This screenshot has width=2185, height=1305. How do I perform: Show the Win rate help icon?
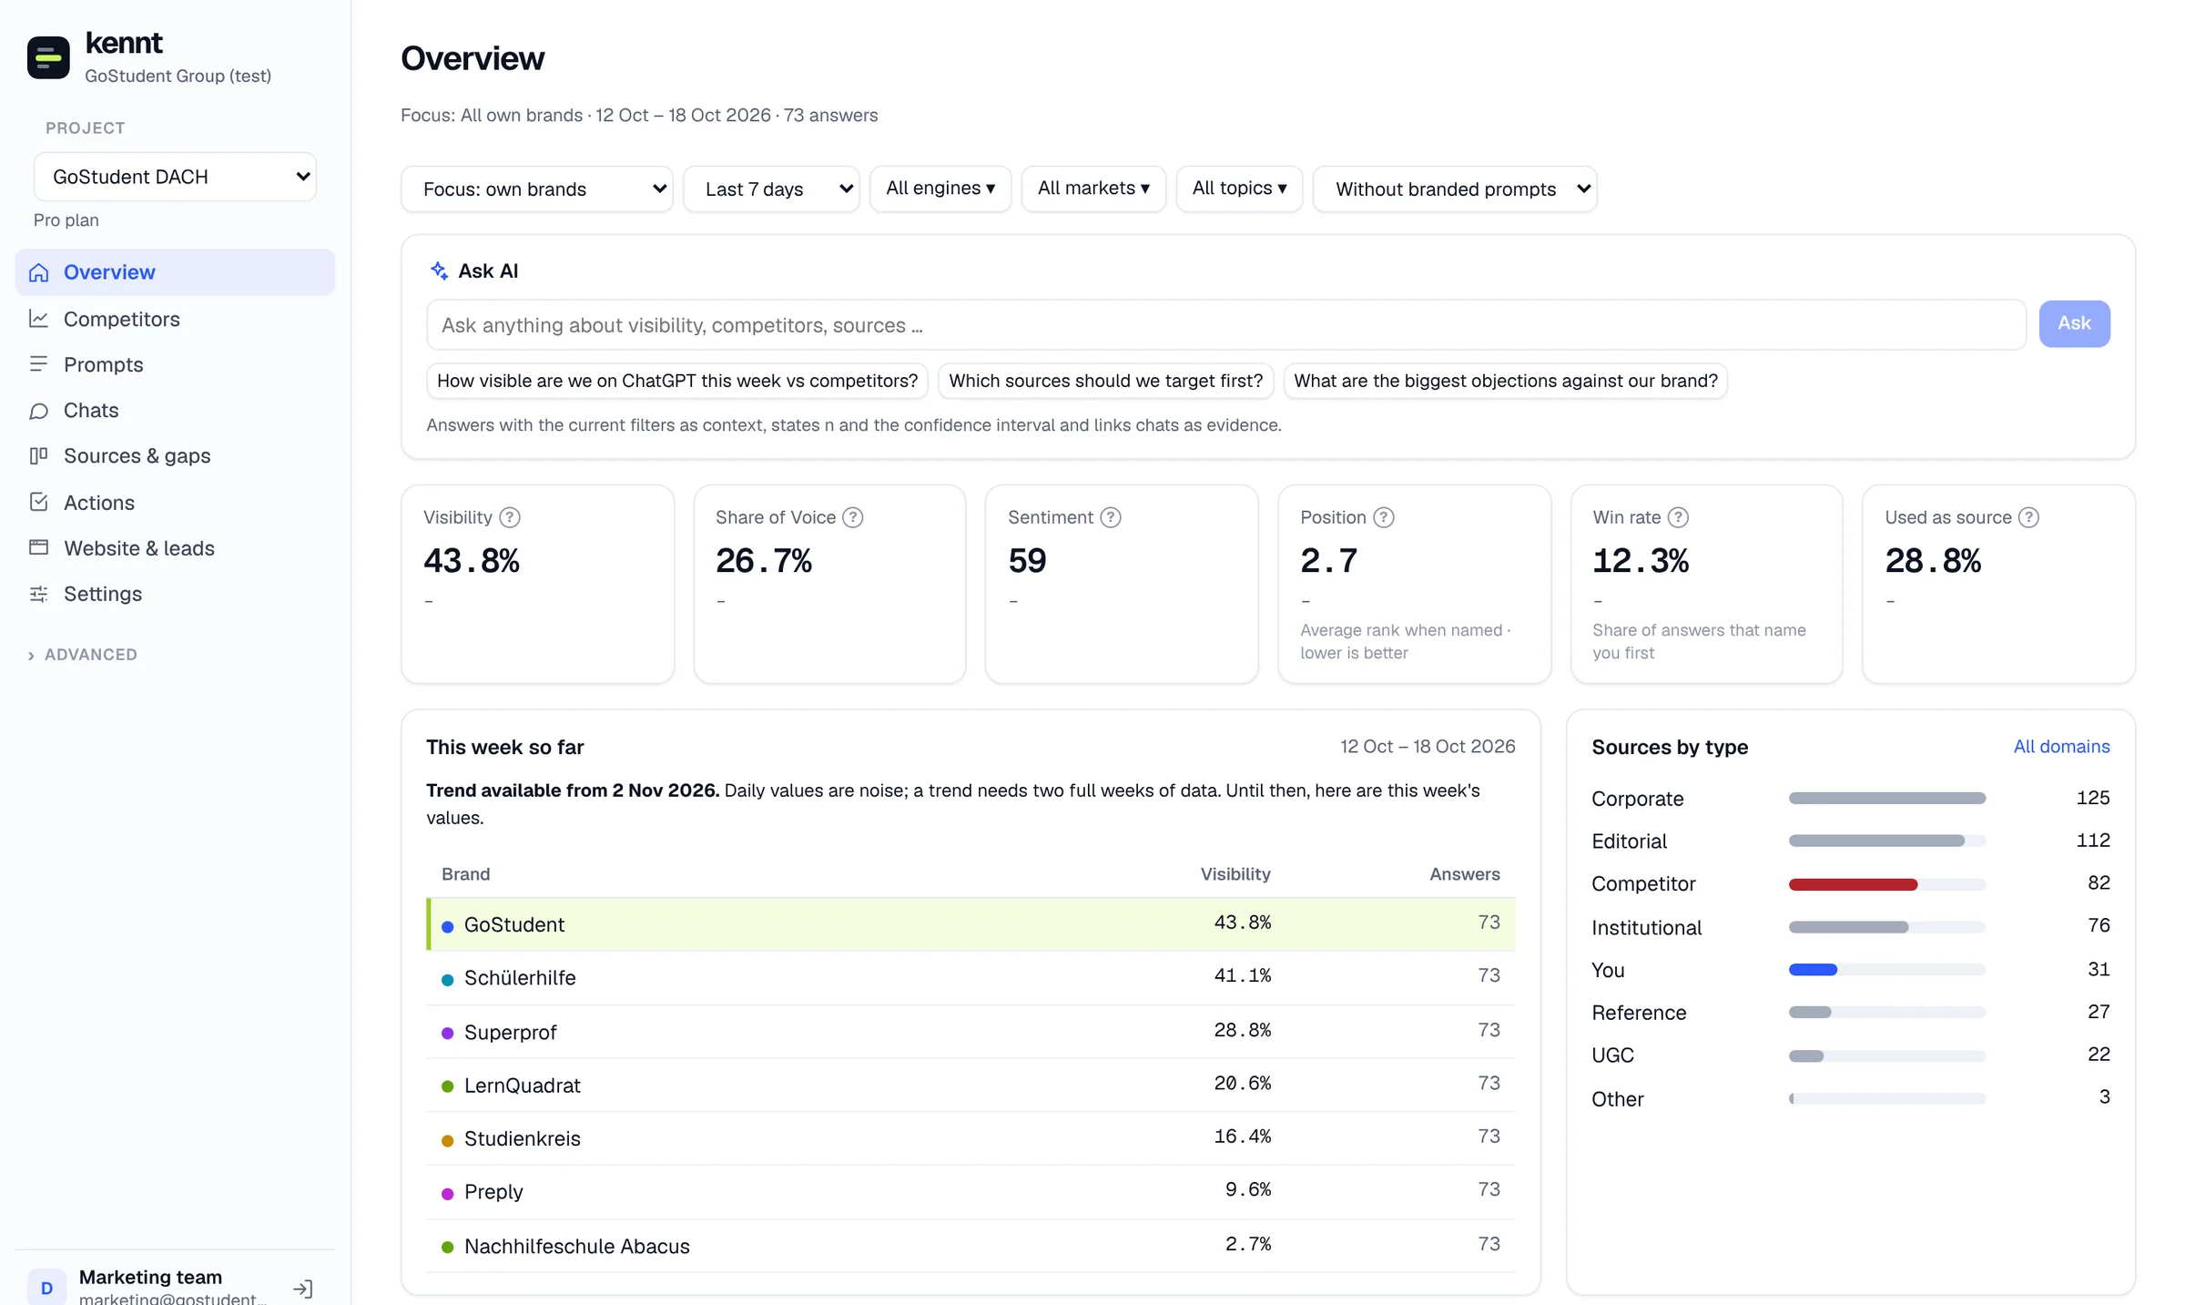click(x=1677, y=517)
